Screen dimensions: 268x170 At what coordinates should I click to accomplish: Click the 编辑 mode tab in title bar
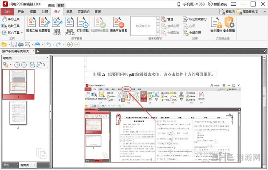51,5
